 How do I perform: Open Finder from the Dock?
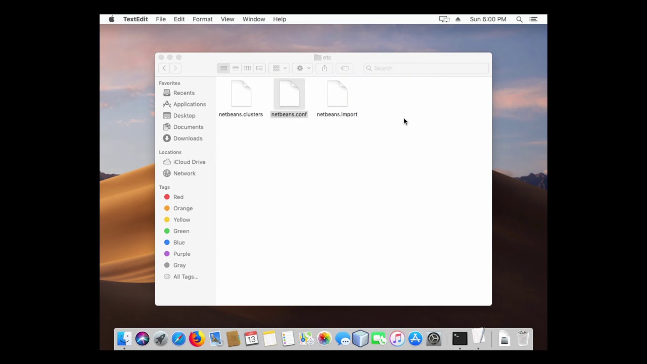pyautogui.click(x=124, y=339)
